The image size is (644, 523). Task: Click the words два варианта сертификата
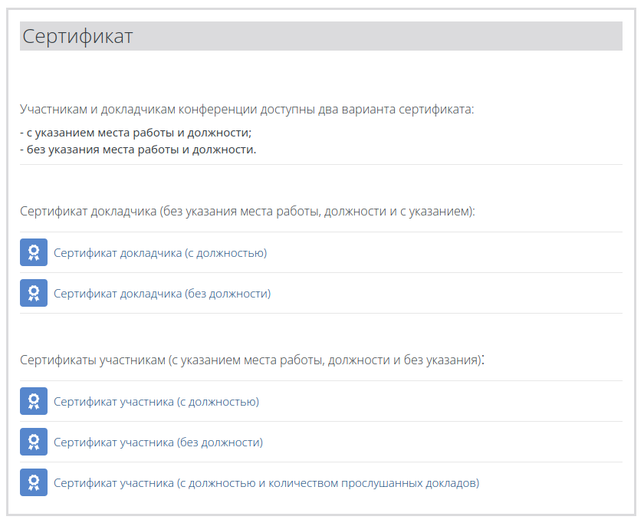[396, 110]
